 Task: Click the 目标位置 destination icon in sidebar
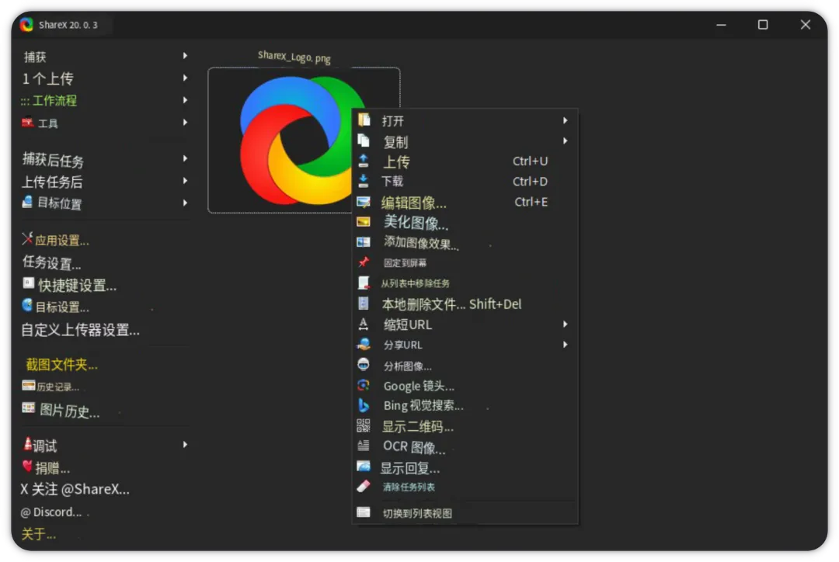tap(27, 202)
